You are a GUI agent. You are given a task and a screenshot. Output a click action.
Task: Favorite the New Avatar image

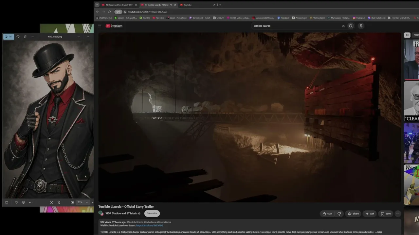16,202
